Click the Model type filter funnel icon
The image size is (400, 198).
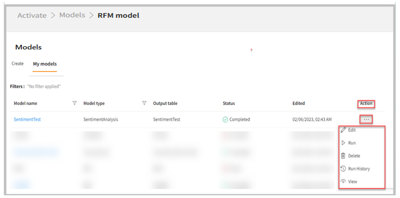(144, 103)
